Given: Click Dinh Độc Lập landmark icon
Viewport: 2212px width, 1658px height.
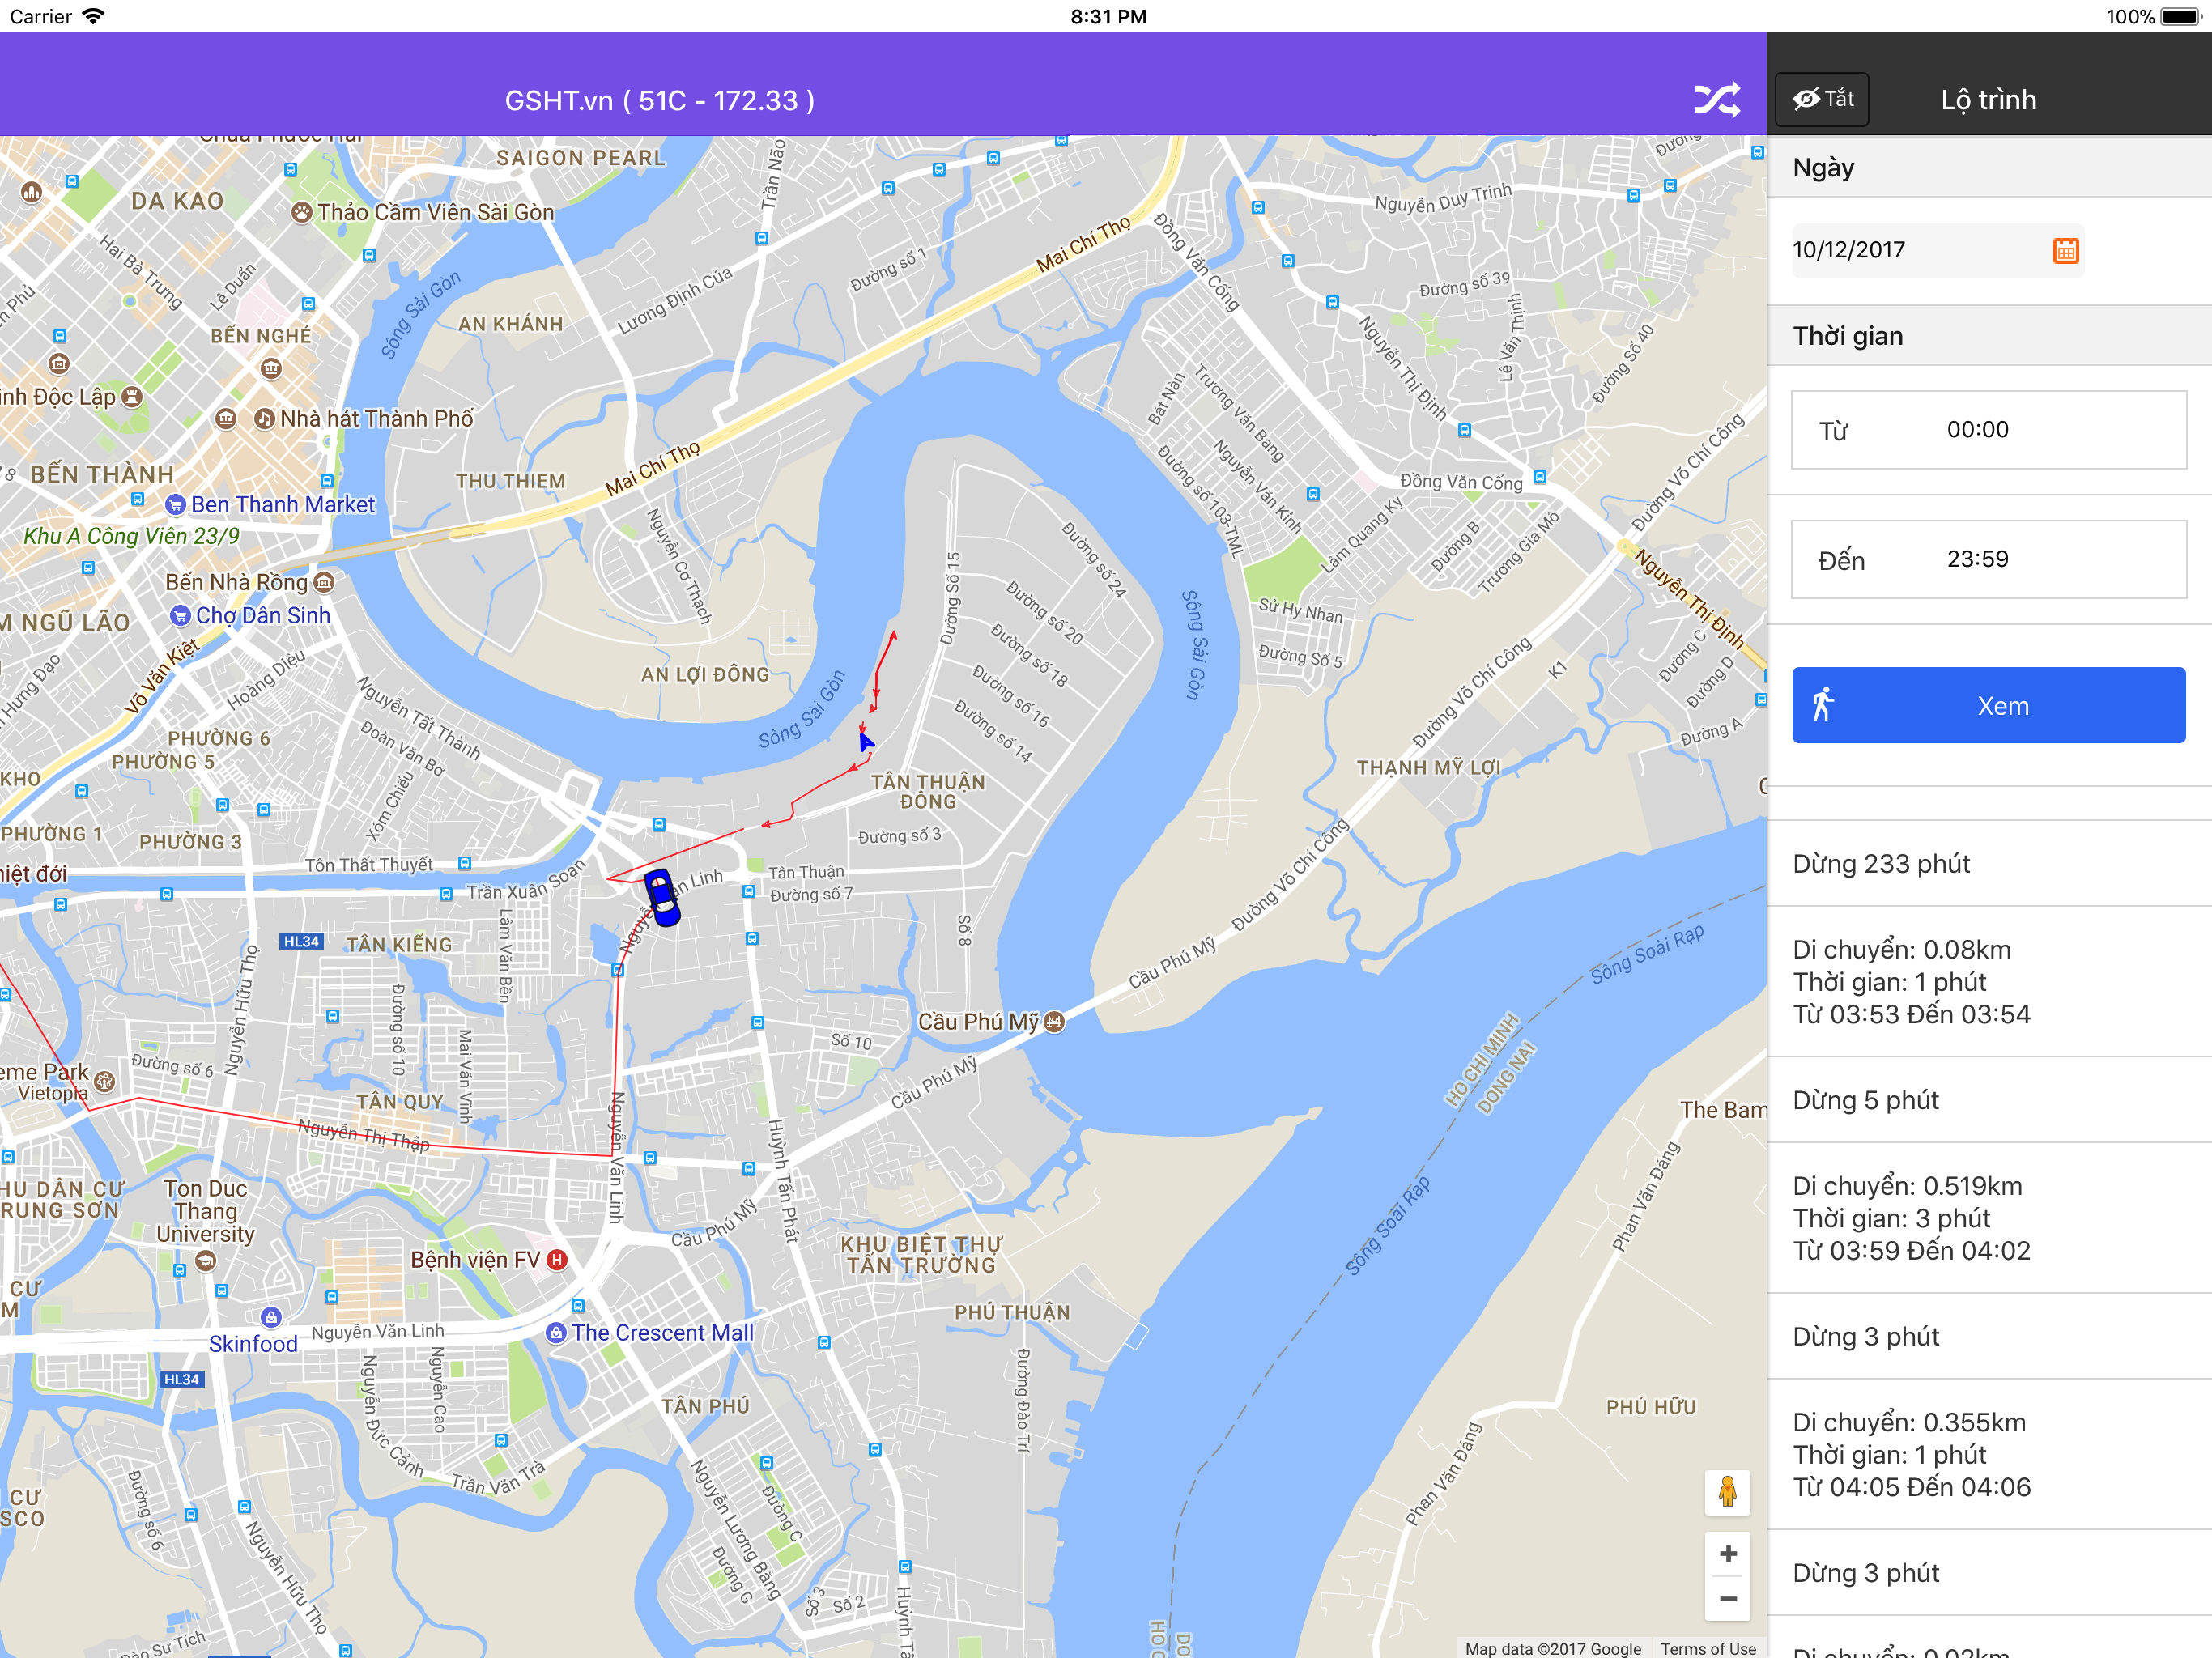Looking at the screenshot, I should (132, 396).
